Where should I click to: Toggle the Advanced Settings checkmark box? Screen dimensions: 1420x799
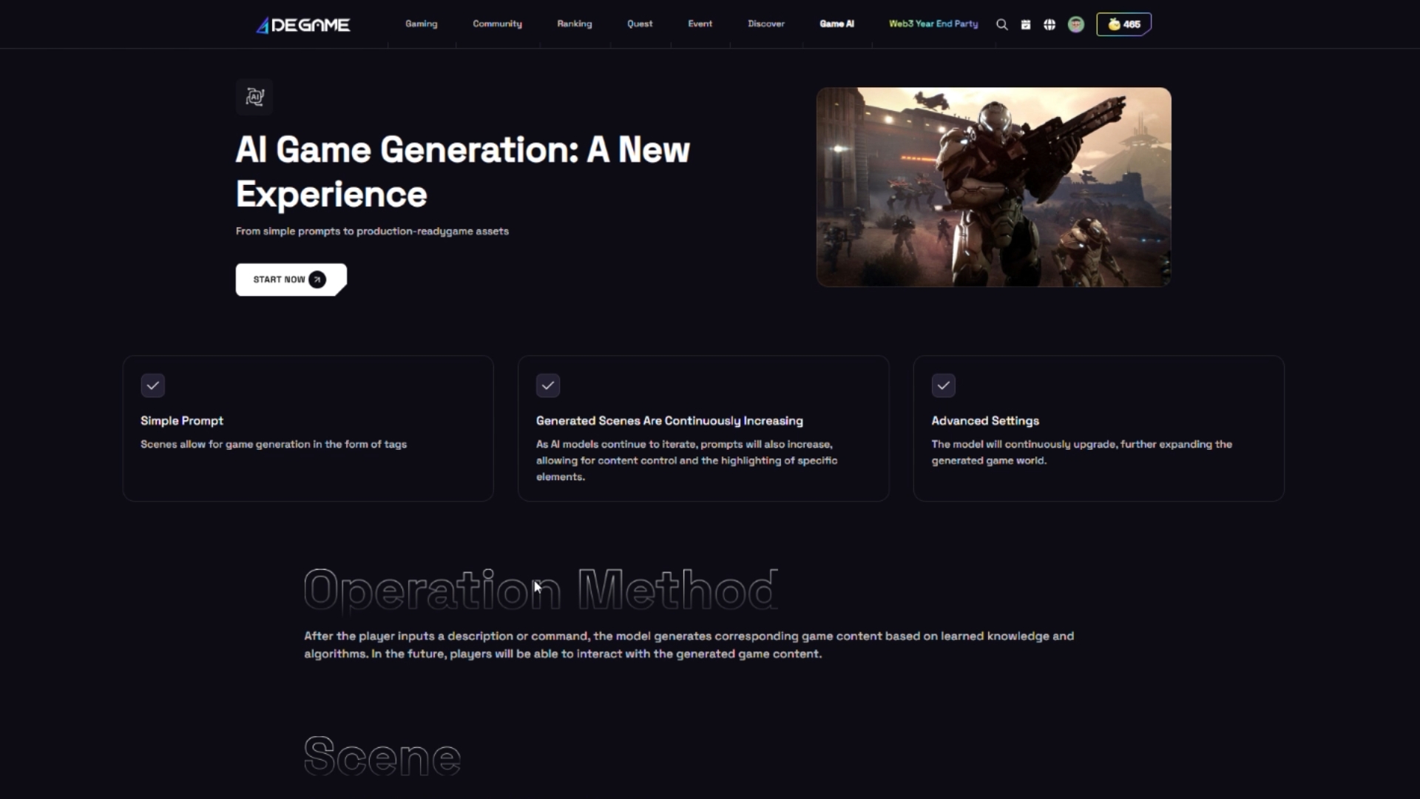coord(943,385)
